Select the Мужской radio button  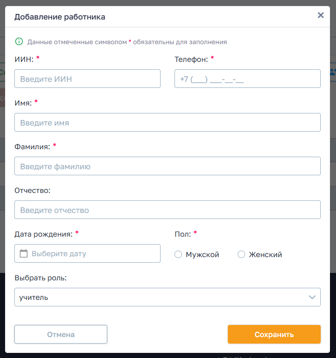point(178,255)
